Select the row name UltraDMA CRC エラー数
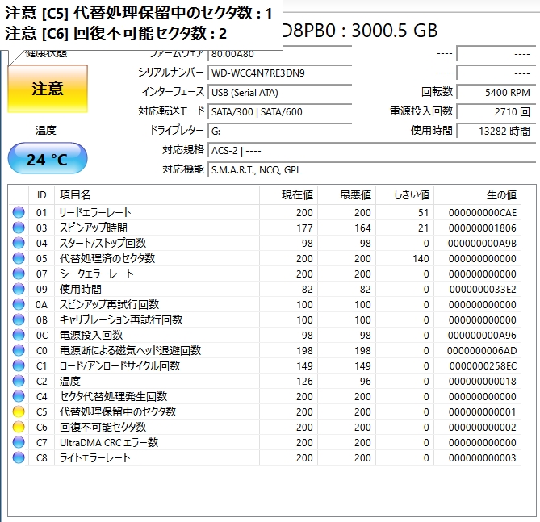Screen dimensions: 540x522 click(109, 442)
